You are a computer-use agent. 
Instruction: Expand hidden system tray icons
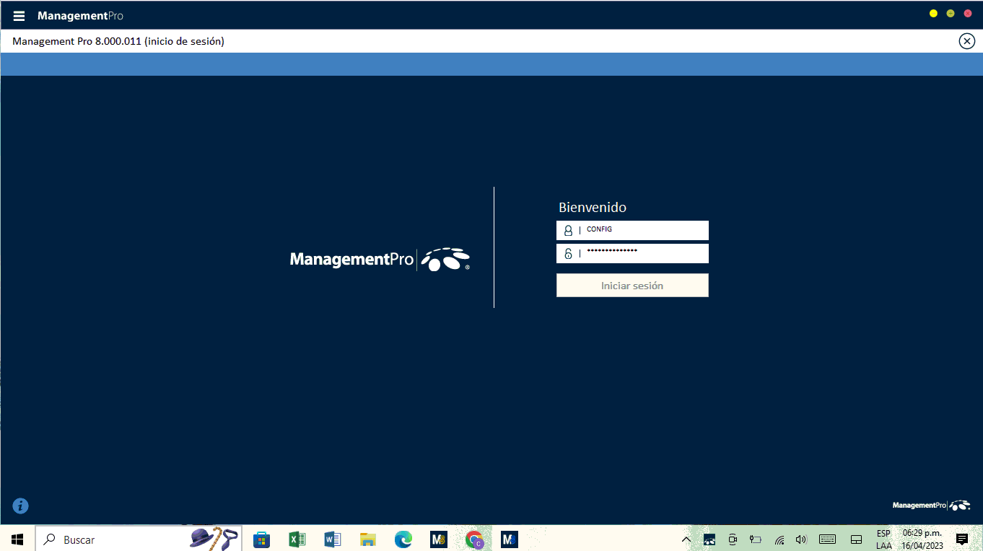(686, 539)
